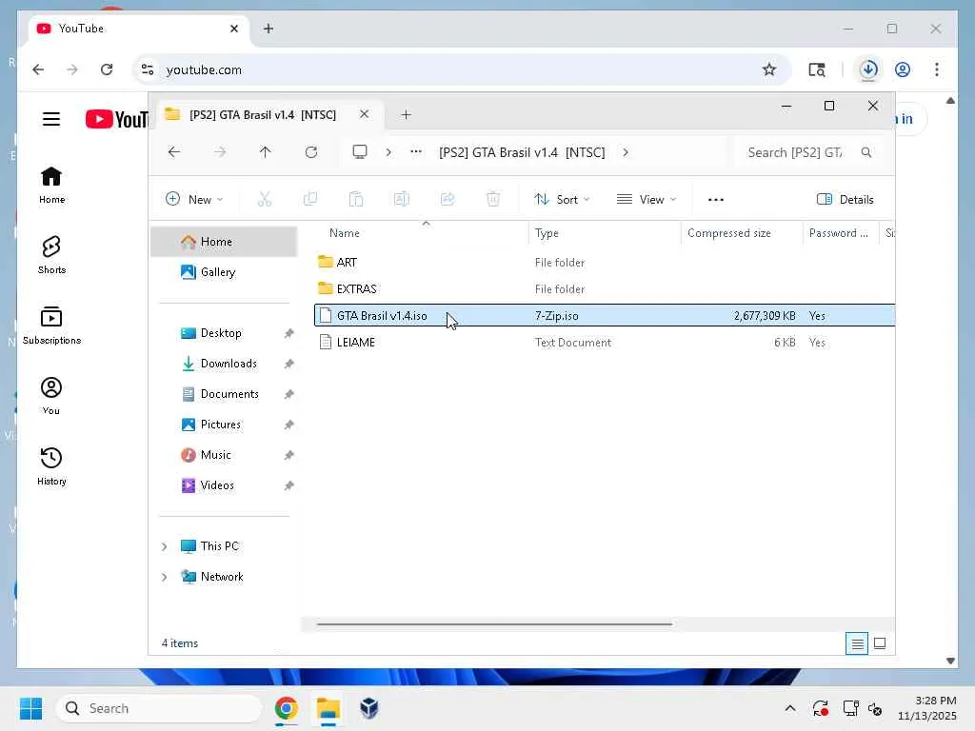Go back in File Explorer navigation

click(x=174, y=152)
